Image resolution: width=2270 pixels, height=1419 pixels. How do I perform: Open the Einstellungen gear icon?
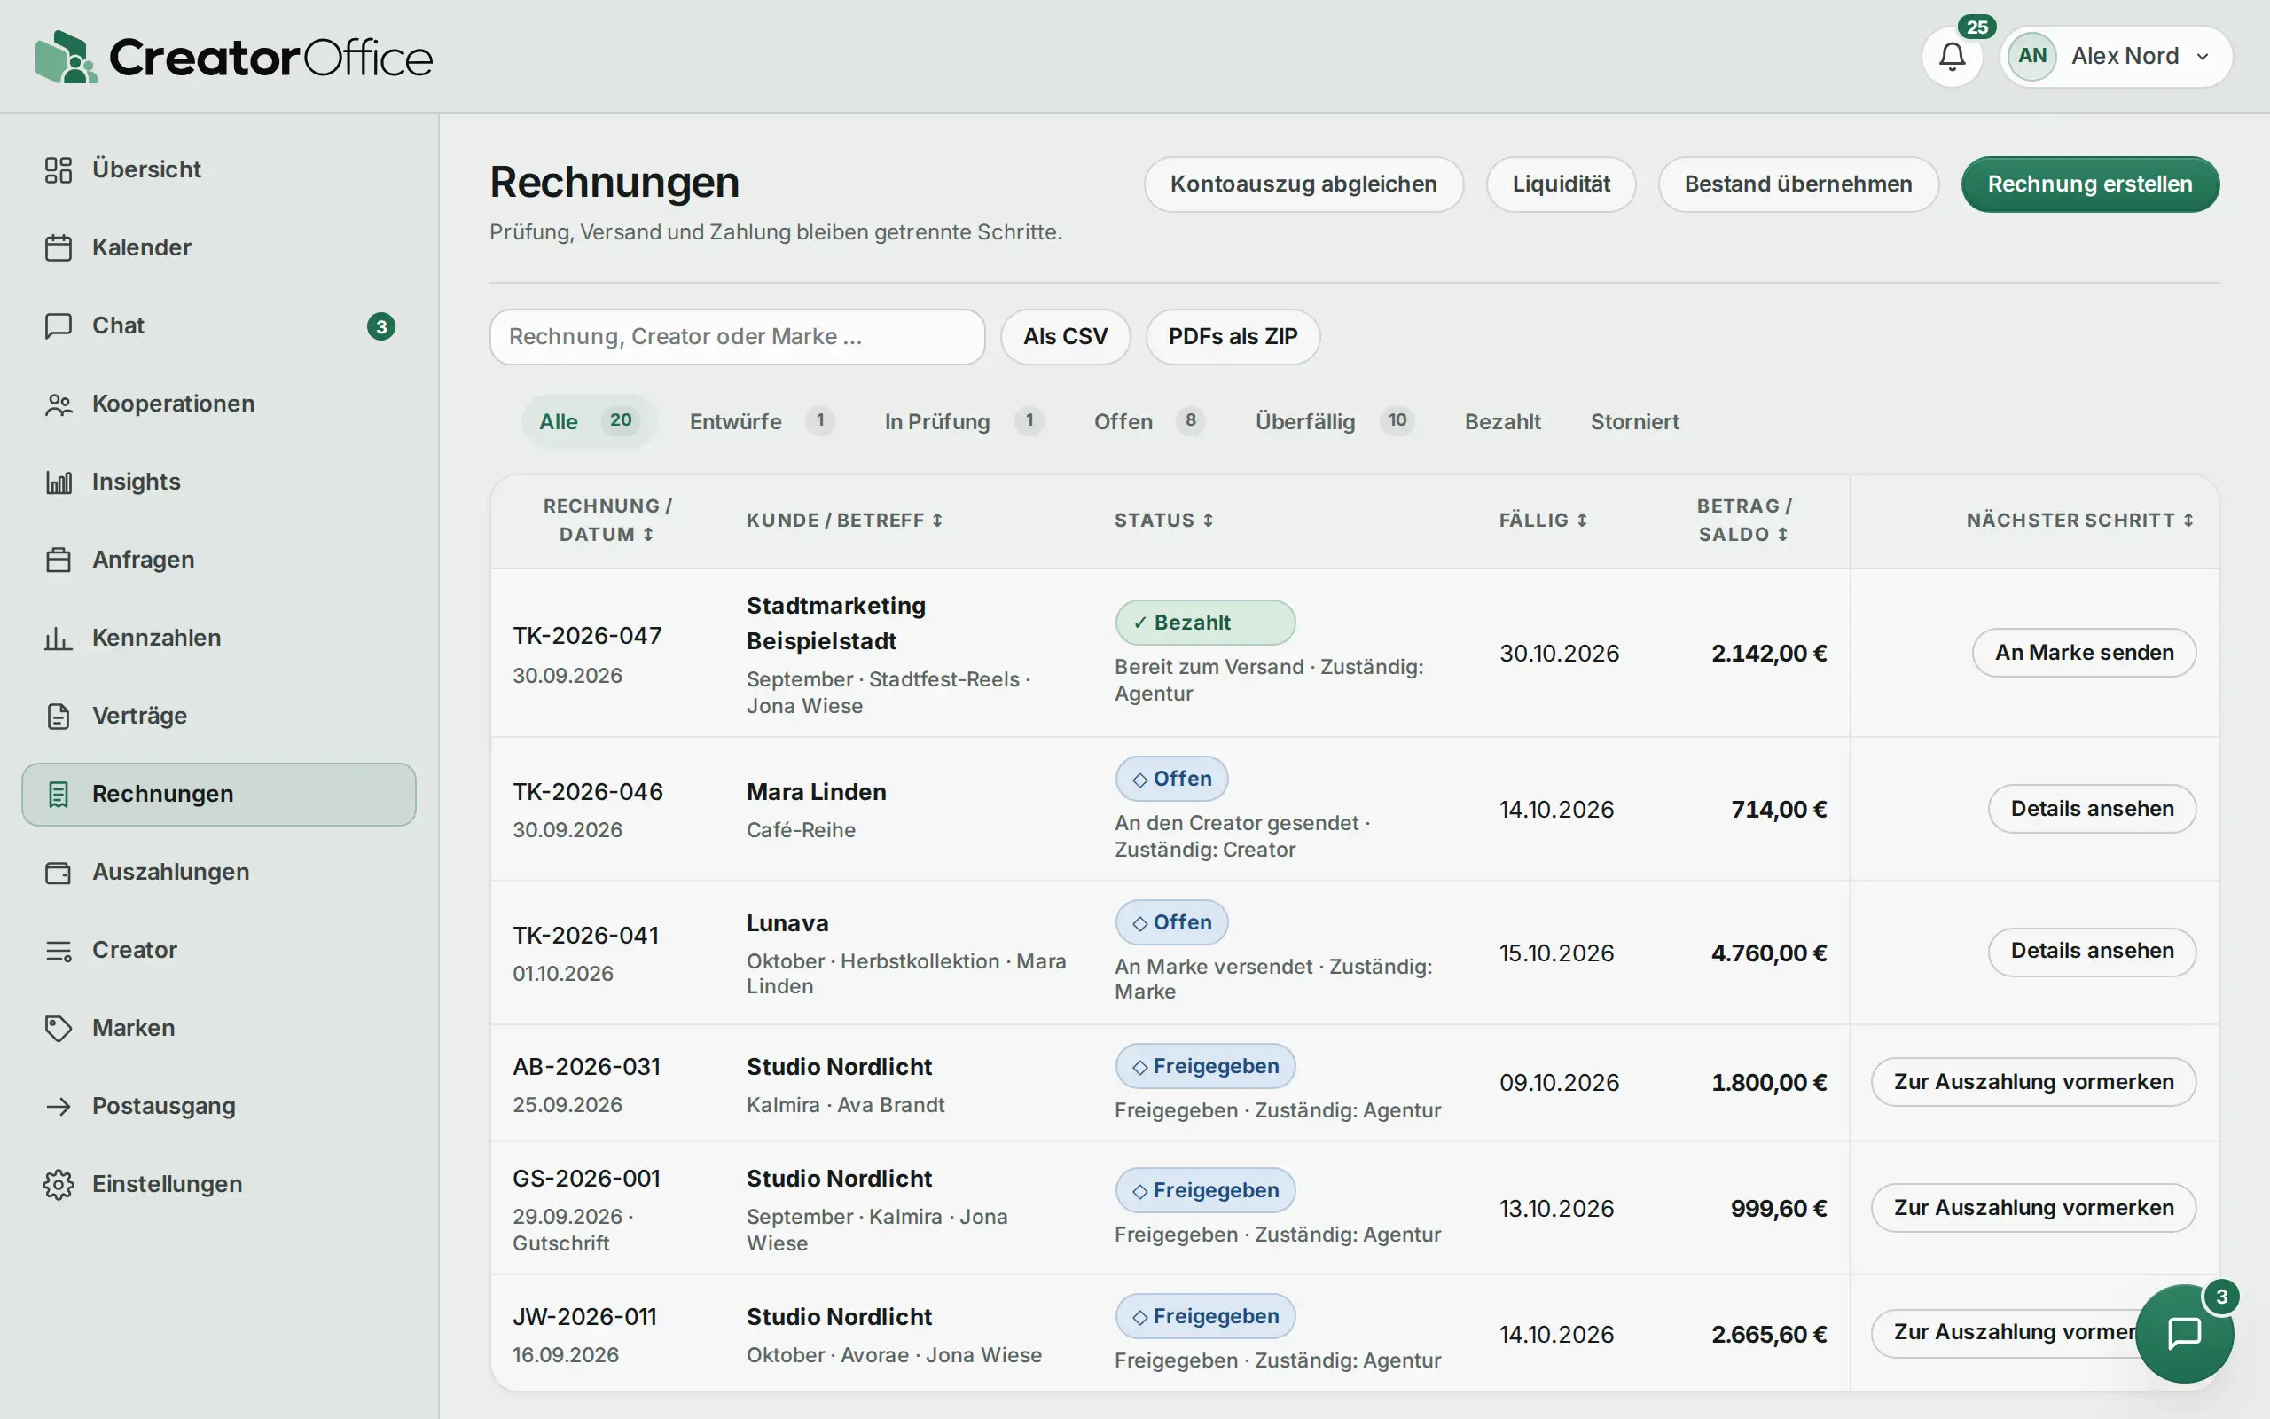point(59,1184)
